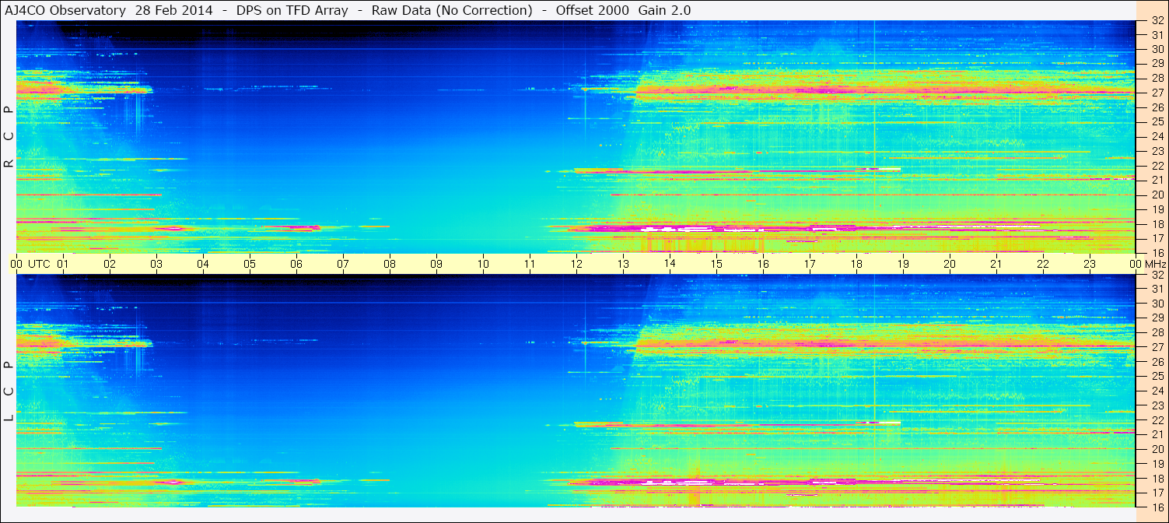Click the "L C P" vertical panel label
Screen dimensions: 1169x523
pyautogui.click(x=9, y=391)
